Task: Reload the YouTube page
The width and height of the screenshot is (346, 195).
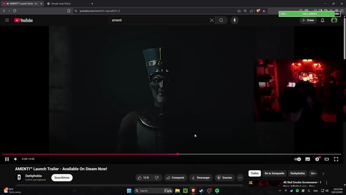Action: [x=15, y=11]
